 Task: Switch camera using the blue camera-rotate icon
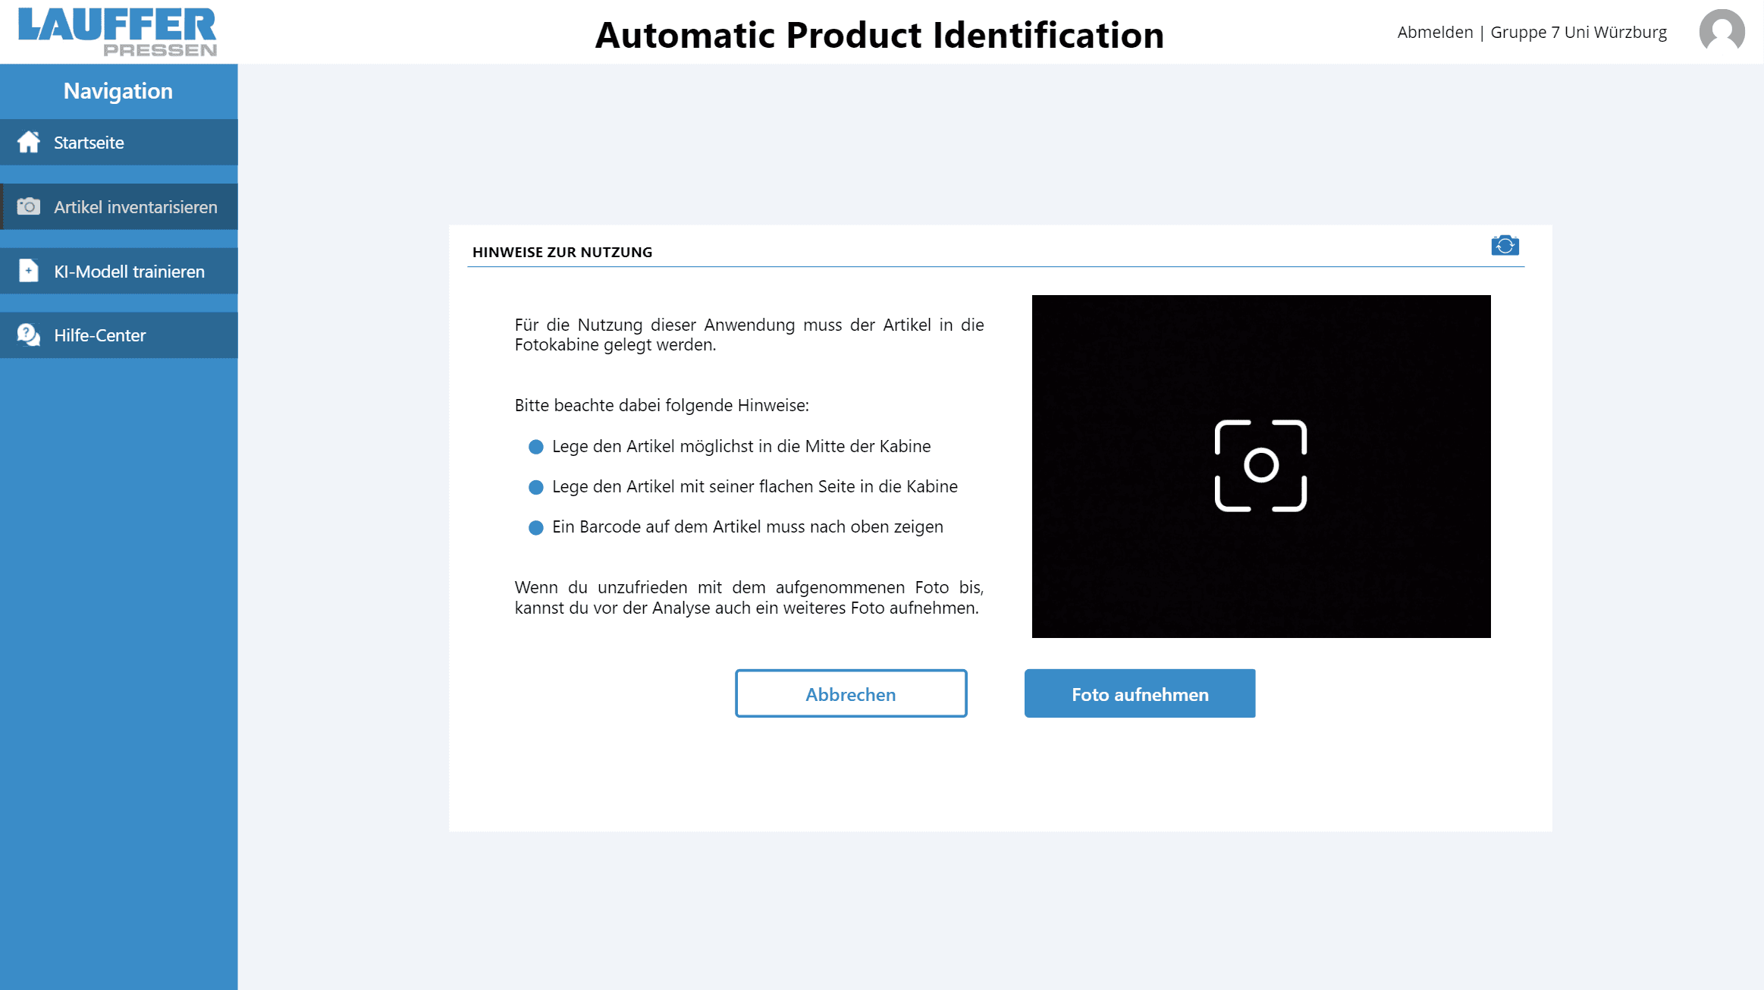click(1505, 246)
